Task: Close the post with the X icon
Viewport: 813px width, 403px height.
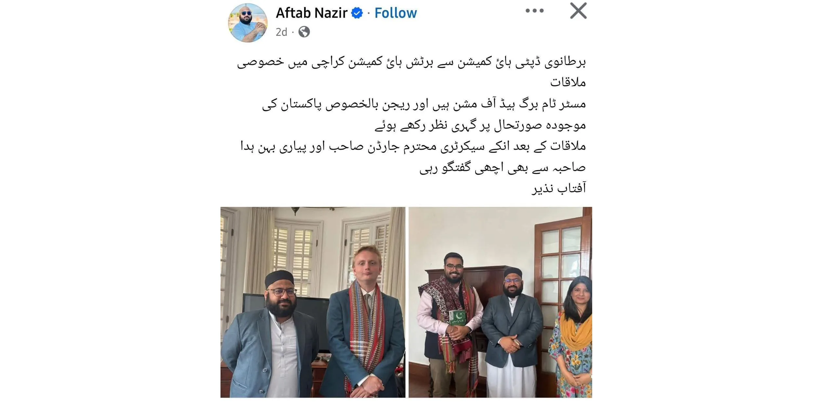Action: pos(579,11)
